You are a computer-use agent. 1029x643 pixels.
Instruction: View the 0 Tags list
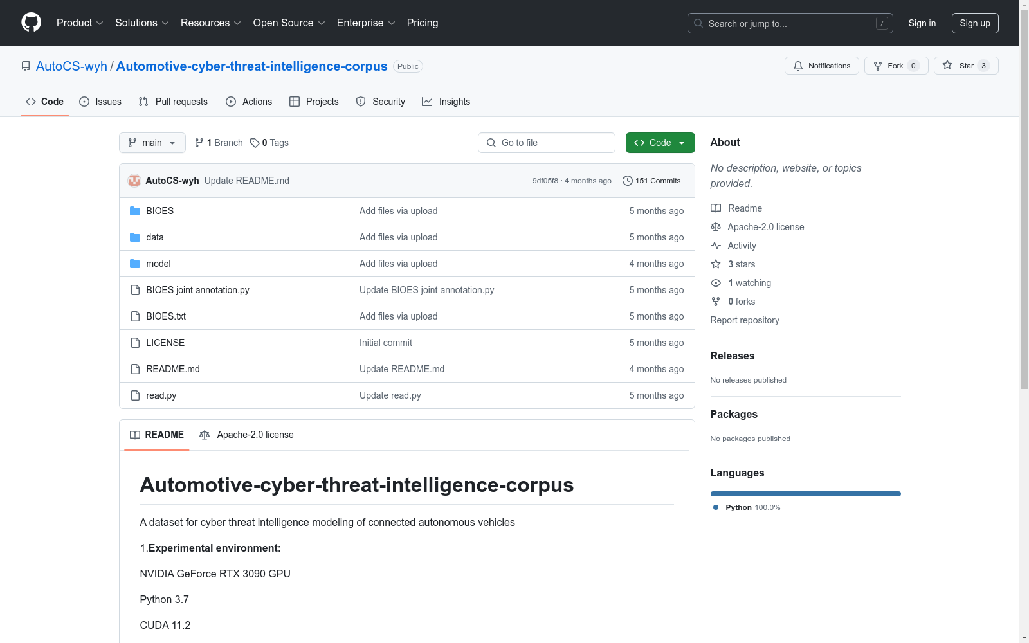tap(269, 143)
